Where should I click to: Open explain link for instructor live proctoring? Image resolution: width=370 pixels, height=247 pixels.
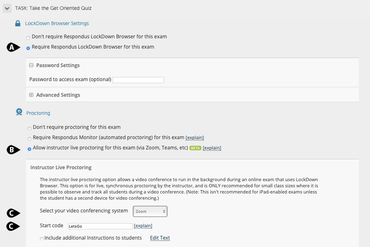pyautogui.click(x=212, y=148)
